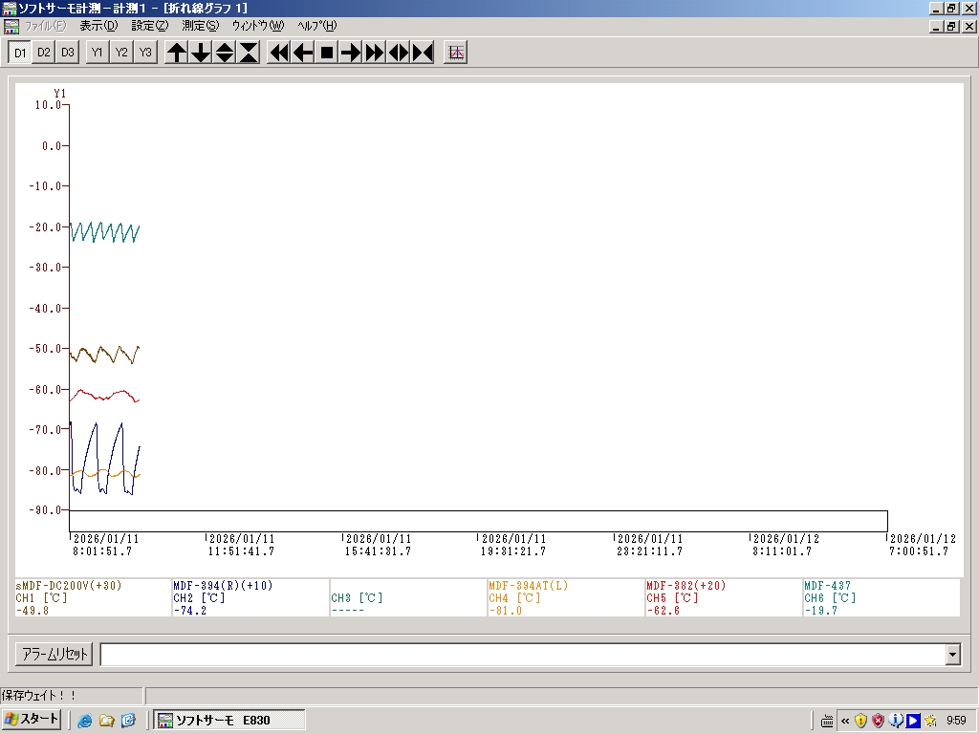Toggle the D1 data button

20,53
